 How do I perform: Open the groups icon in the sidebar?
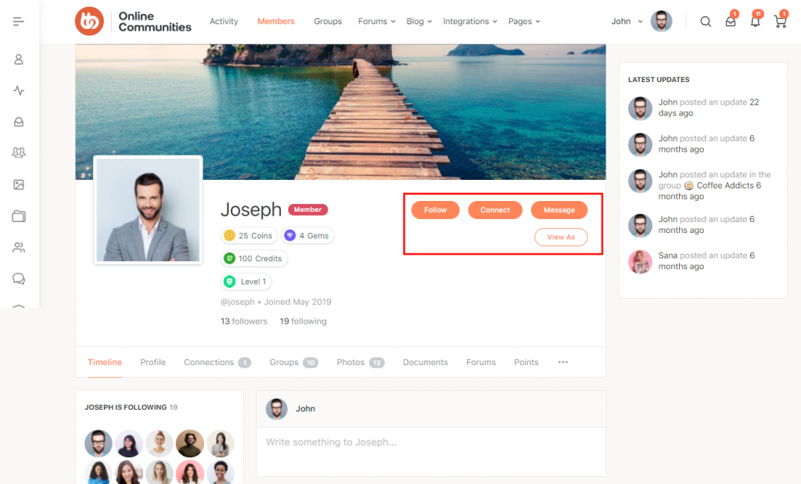click(20, 152)
